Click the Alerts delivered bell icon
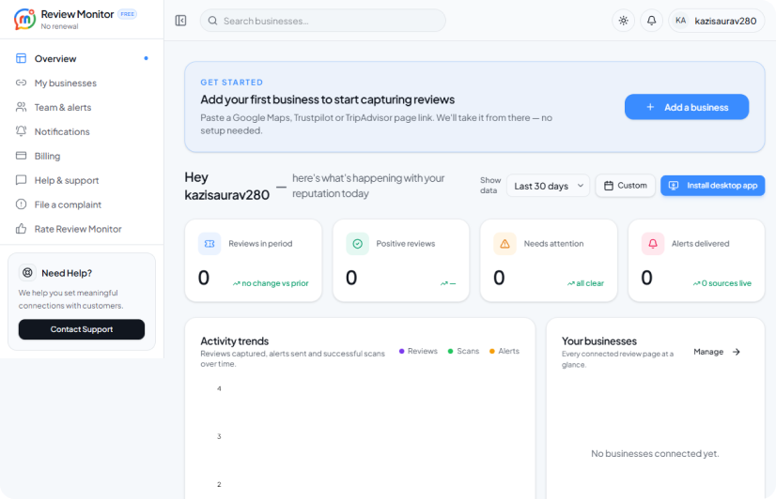This screenshot has width=776, height=499. pos(653,244)
